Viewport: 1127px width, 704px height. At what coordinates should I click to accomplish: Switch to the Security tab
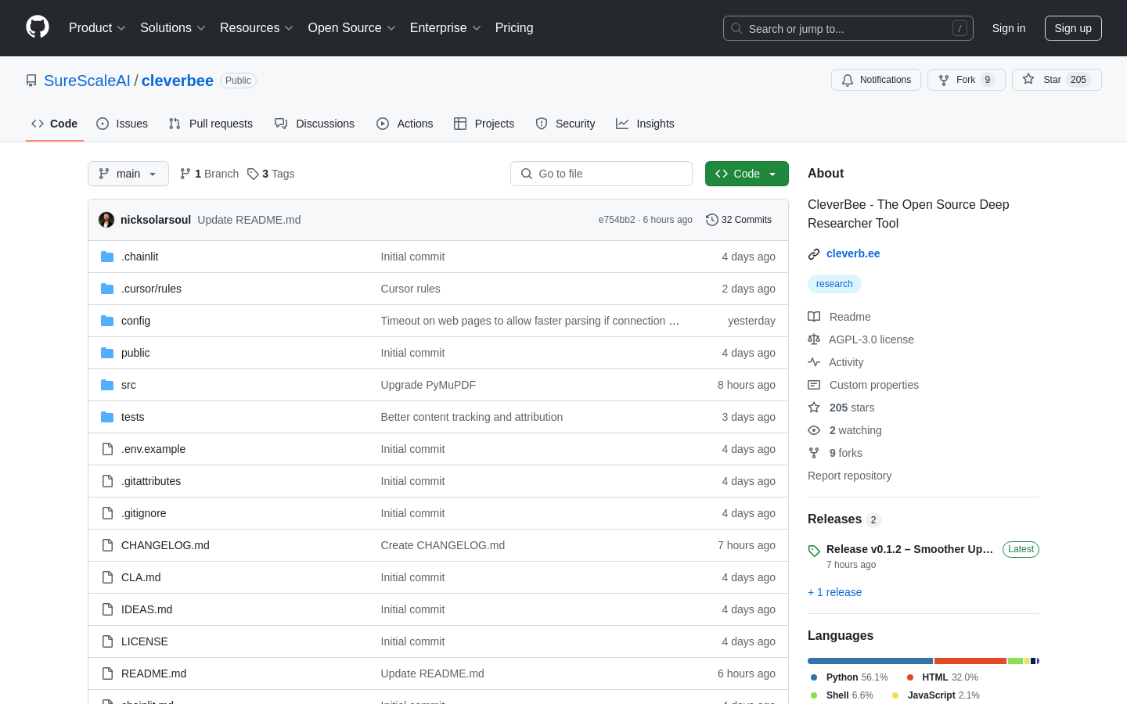[x=565, y=124]
